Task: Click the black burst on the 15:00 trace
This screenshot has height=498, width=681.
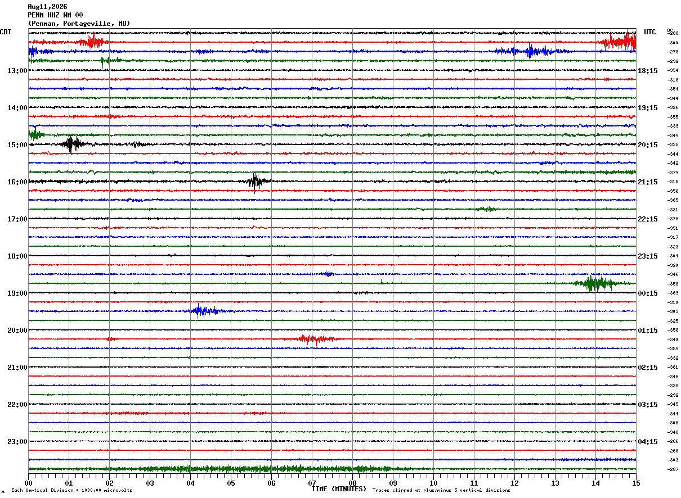Action: (x=73, y=144)
